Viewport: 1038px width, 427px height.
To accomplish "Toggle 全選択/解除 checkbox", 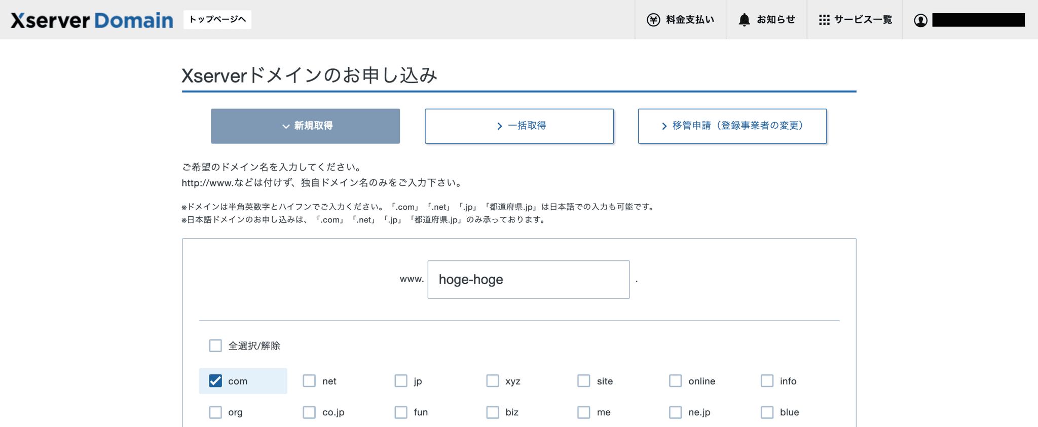I will (x=215, y=345).
